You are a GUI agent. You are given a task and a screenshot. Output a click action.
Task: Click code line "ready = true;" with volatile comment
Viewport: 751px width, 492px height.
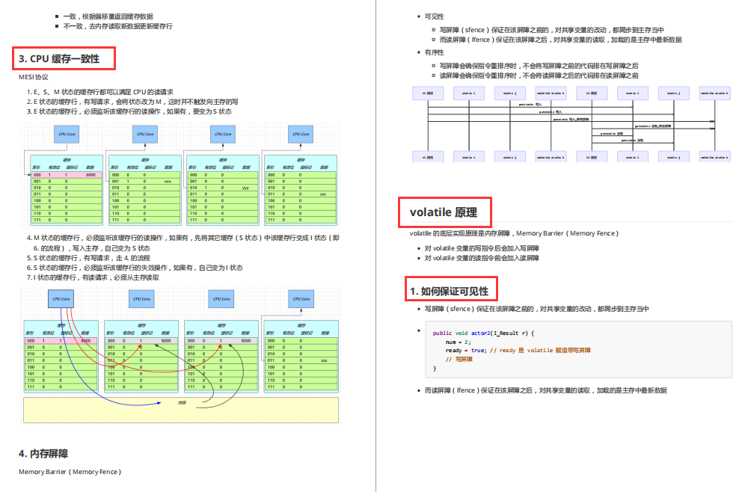[x=518, y=351]
